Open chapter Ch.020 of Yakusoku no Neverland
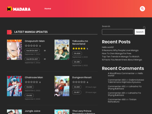Viewport: 152px width, 114px height. [77, 53]
